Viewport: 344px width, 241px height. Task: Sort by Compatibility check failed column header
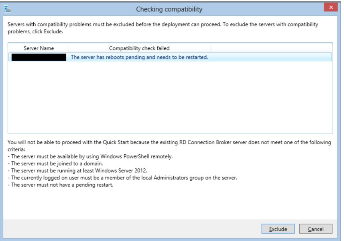tap(139, 48)
